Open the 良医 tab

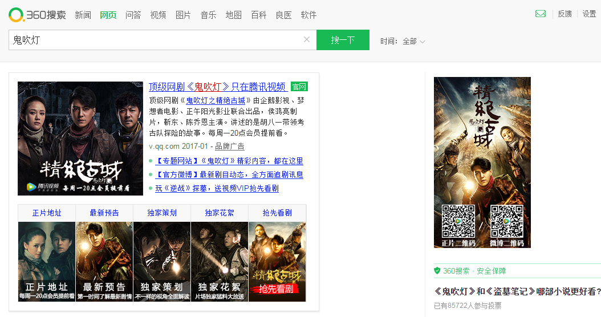point(283,15)
